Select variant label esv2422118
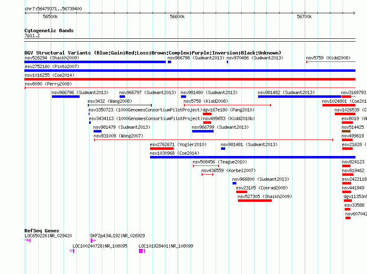 click(354, 179)
